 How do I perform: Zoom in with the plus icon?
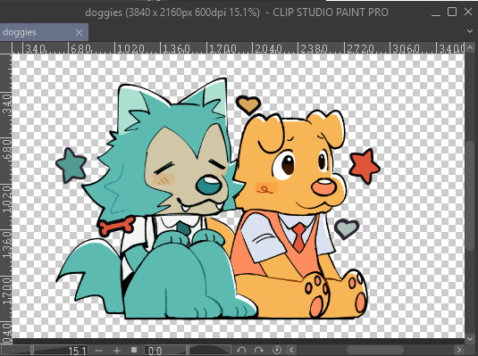(x=117, y=351)
